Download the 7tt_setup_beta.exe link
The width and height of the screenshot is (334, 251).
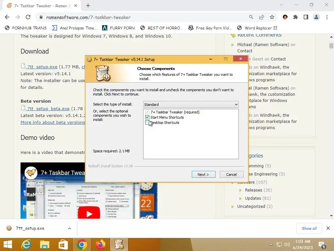click(48, 109)
